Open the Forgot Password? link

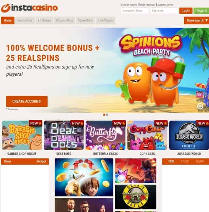click(147, 5)
